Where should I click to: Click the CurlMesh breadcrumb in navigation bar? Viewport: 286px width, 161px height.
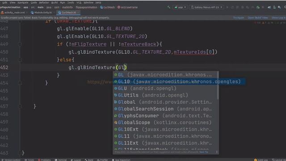pyautogui.click(x=107, y=7)
